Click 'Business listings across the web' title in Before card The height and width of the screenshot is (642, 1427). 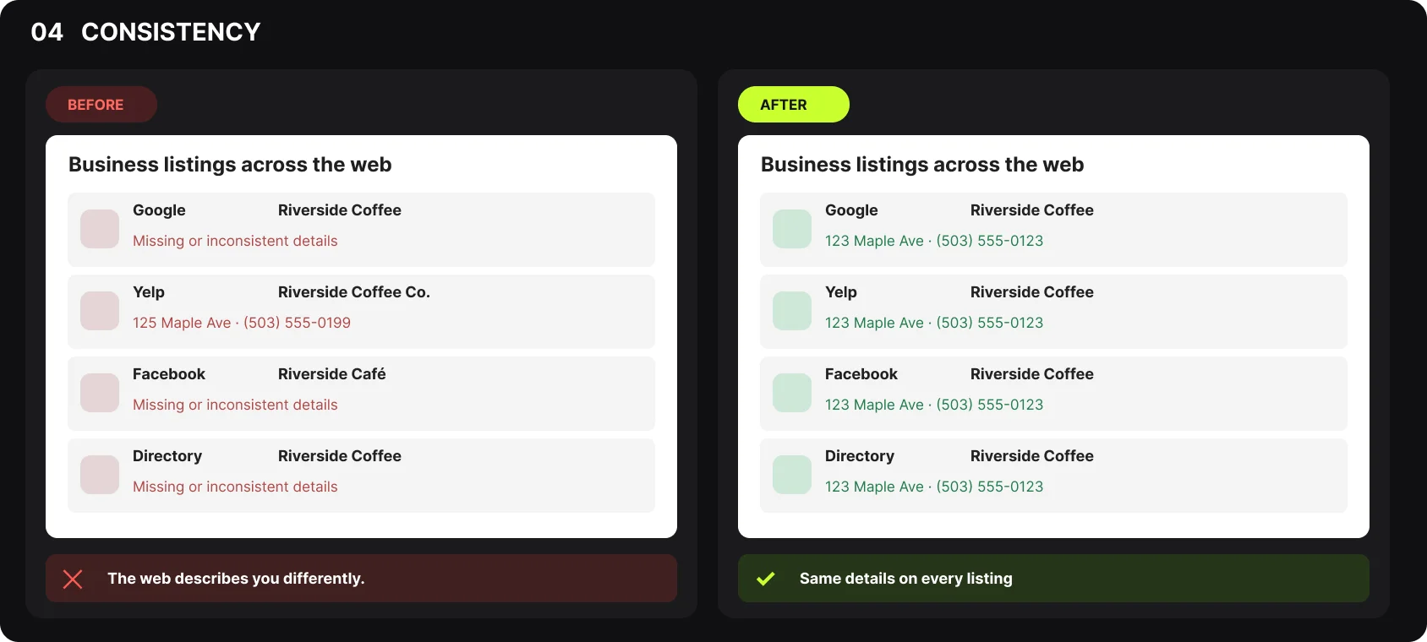click(x=230, y=165)
